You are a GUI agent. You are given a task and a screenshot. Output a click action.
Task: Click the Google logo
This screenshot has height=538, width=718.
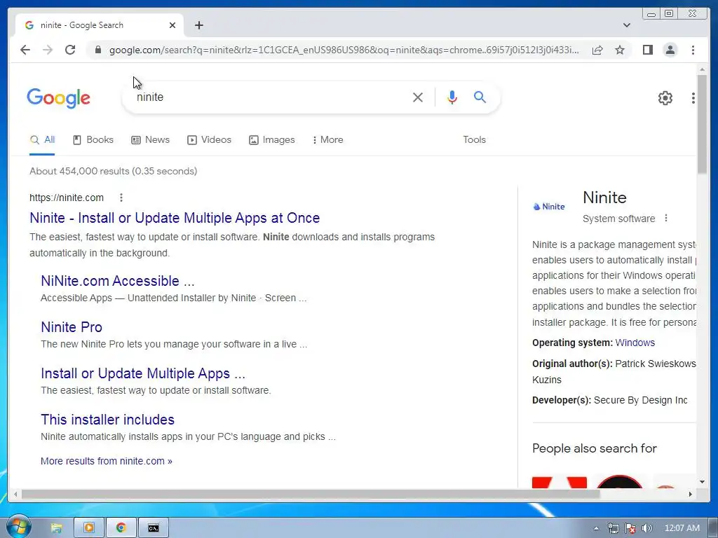pyautogui.click(x=59, y=98)
